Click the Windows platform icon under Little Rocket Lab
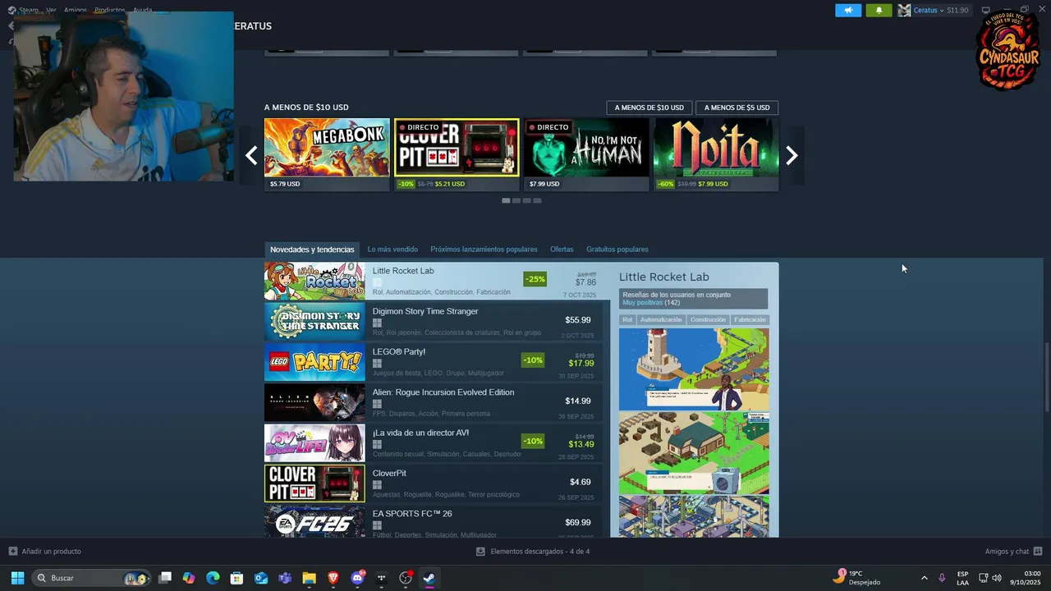 (377, 282)
